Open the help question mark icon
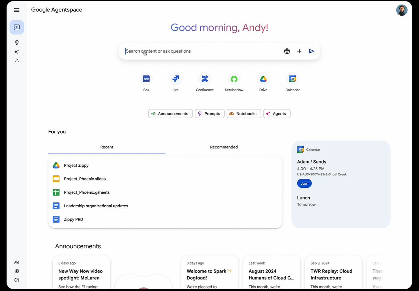Image resolution: width=419 pixels, height=291 pixels. [x=16, y=280]
